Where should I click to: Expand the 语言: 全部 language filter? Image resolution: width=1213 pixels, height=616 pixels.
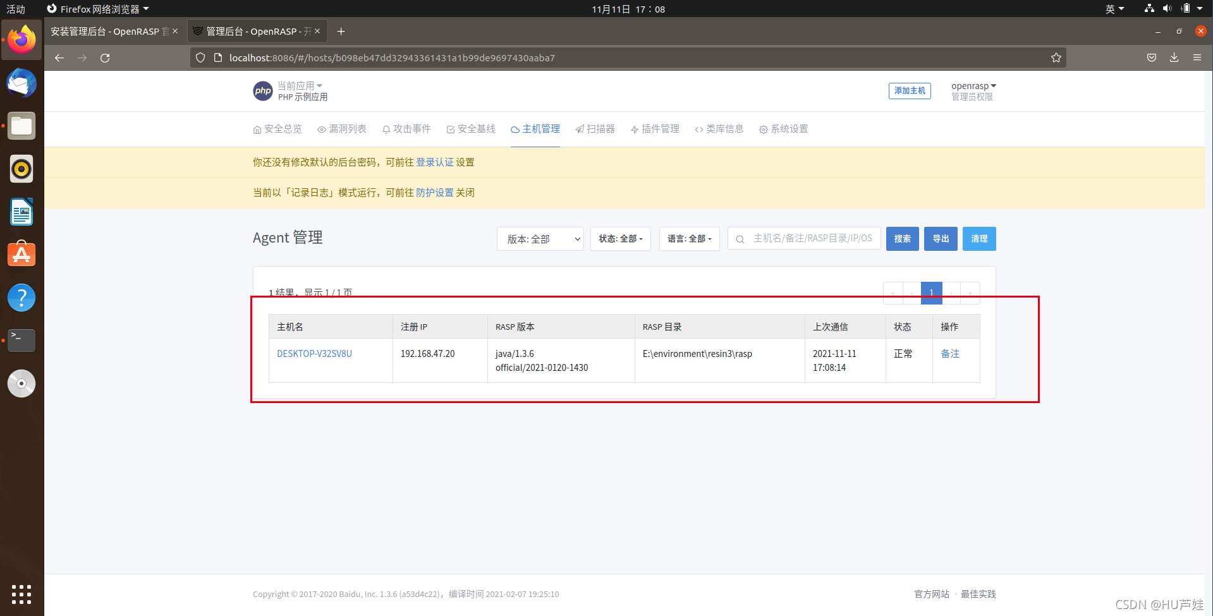tap(689, 239)
